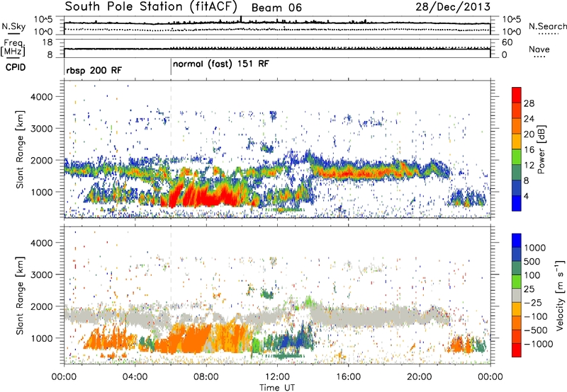The width and height of the screenshot is (567, 392).
Task: Click '00:00' label at the time axis start
Action: (64, 377)
